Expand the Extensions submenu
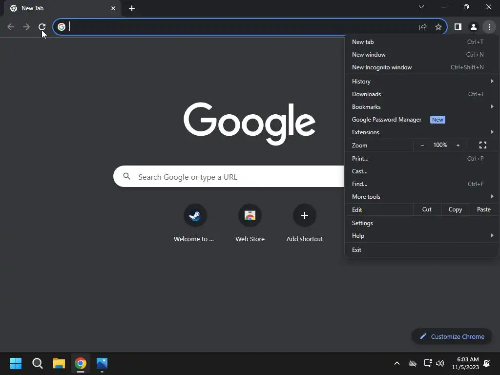Viewport: 500px width, 375px height. tap(422, 132)
